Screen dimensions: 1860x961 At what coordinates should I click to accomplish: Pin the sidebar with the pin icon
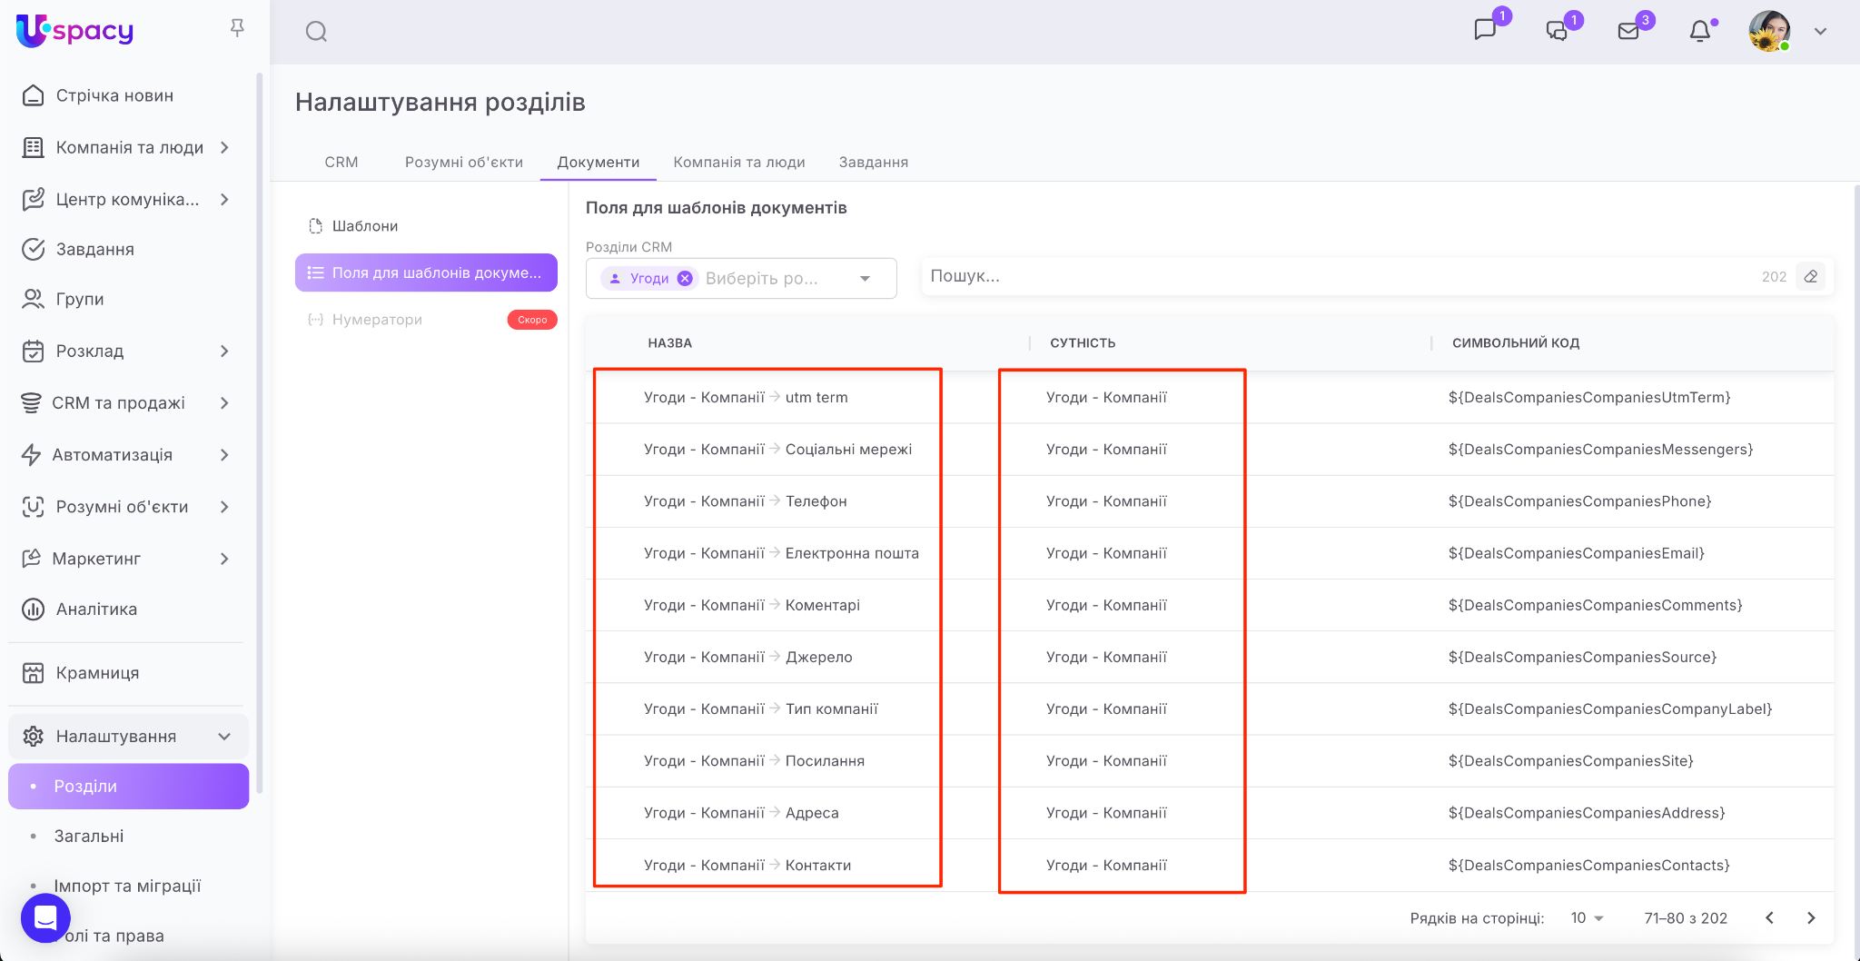[x=237, y=28]
